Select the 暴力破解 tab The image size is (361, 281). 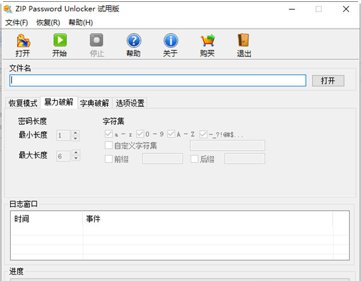(59, 102)
